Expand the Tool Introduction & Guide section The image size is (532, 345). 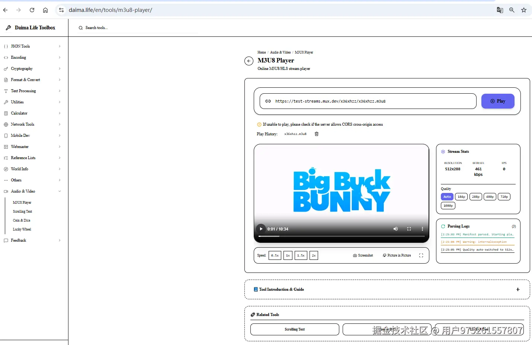[387, 290]
